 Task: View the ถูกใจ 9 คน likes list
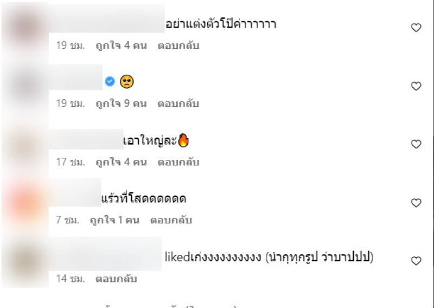[121, 104]
